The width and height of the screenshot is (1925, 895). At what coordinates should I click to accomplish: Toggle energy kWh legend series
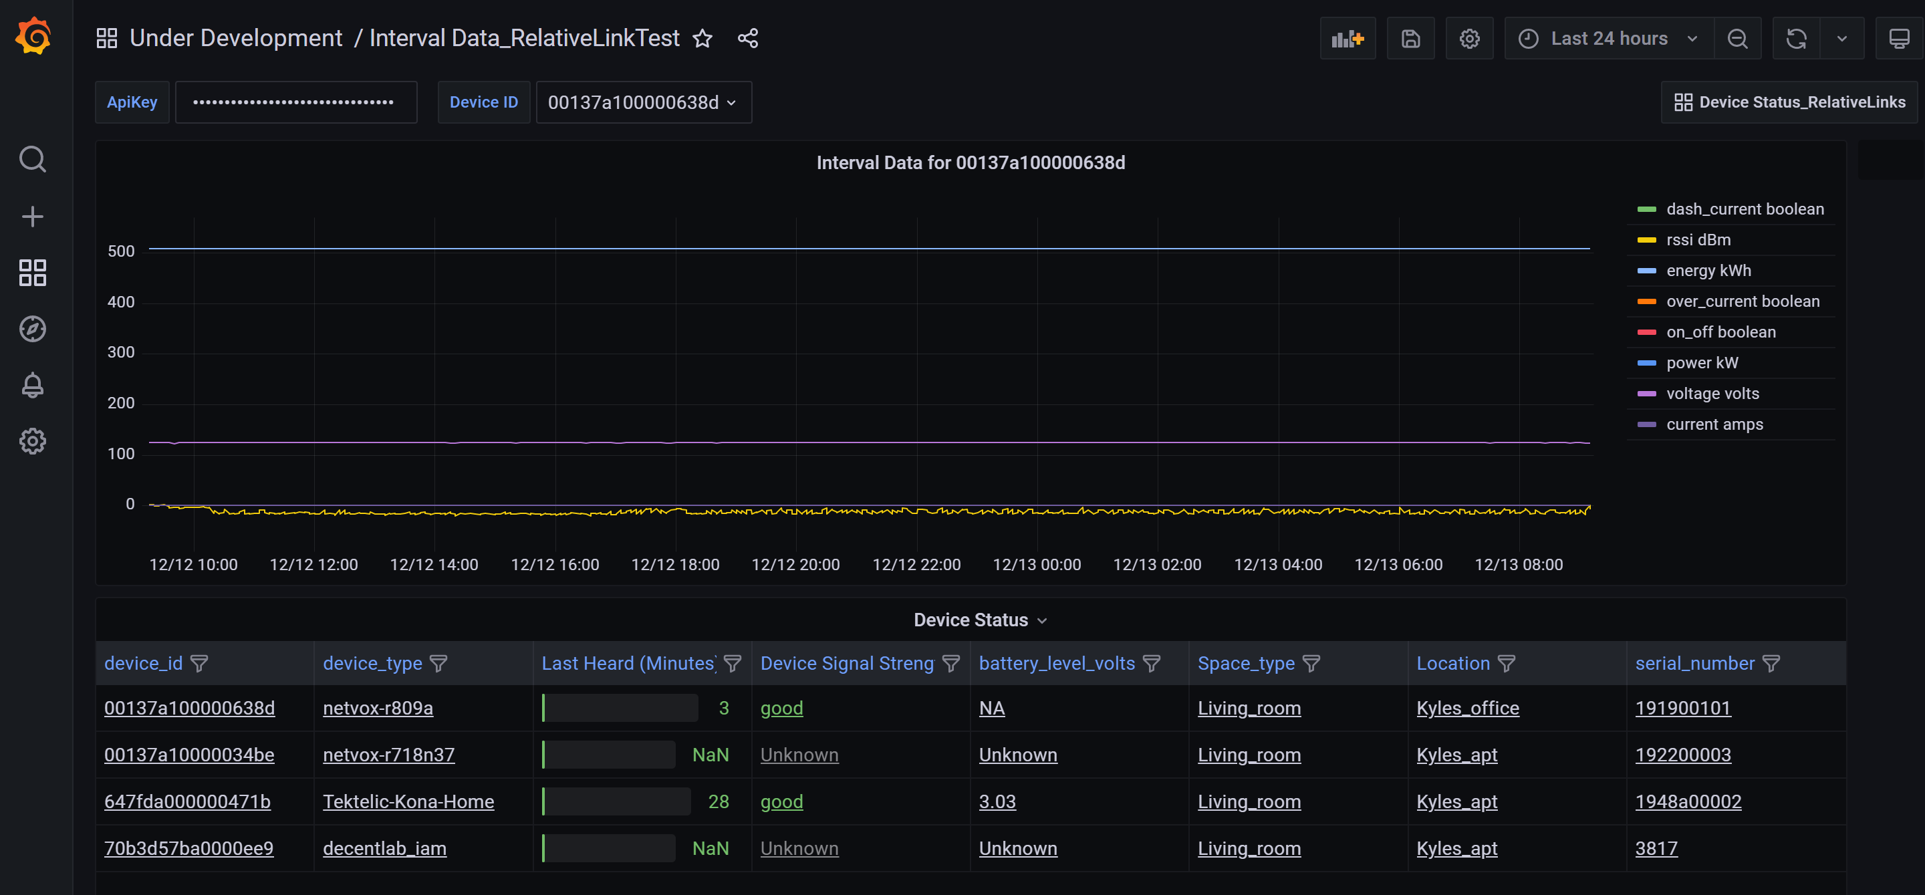pyautogui.click(x=1708, y=271)
